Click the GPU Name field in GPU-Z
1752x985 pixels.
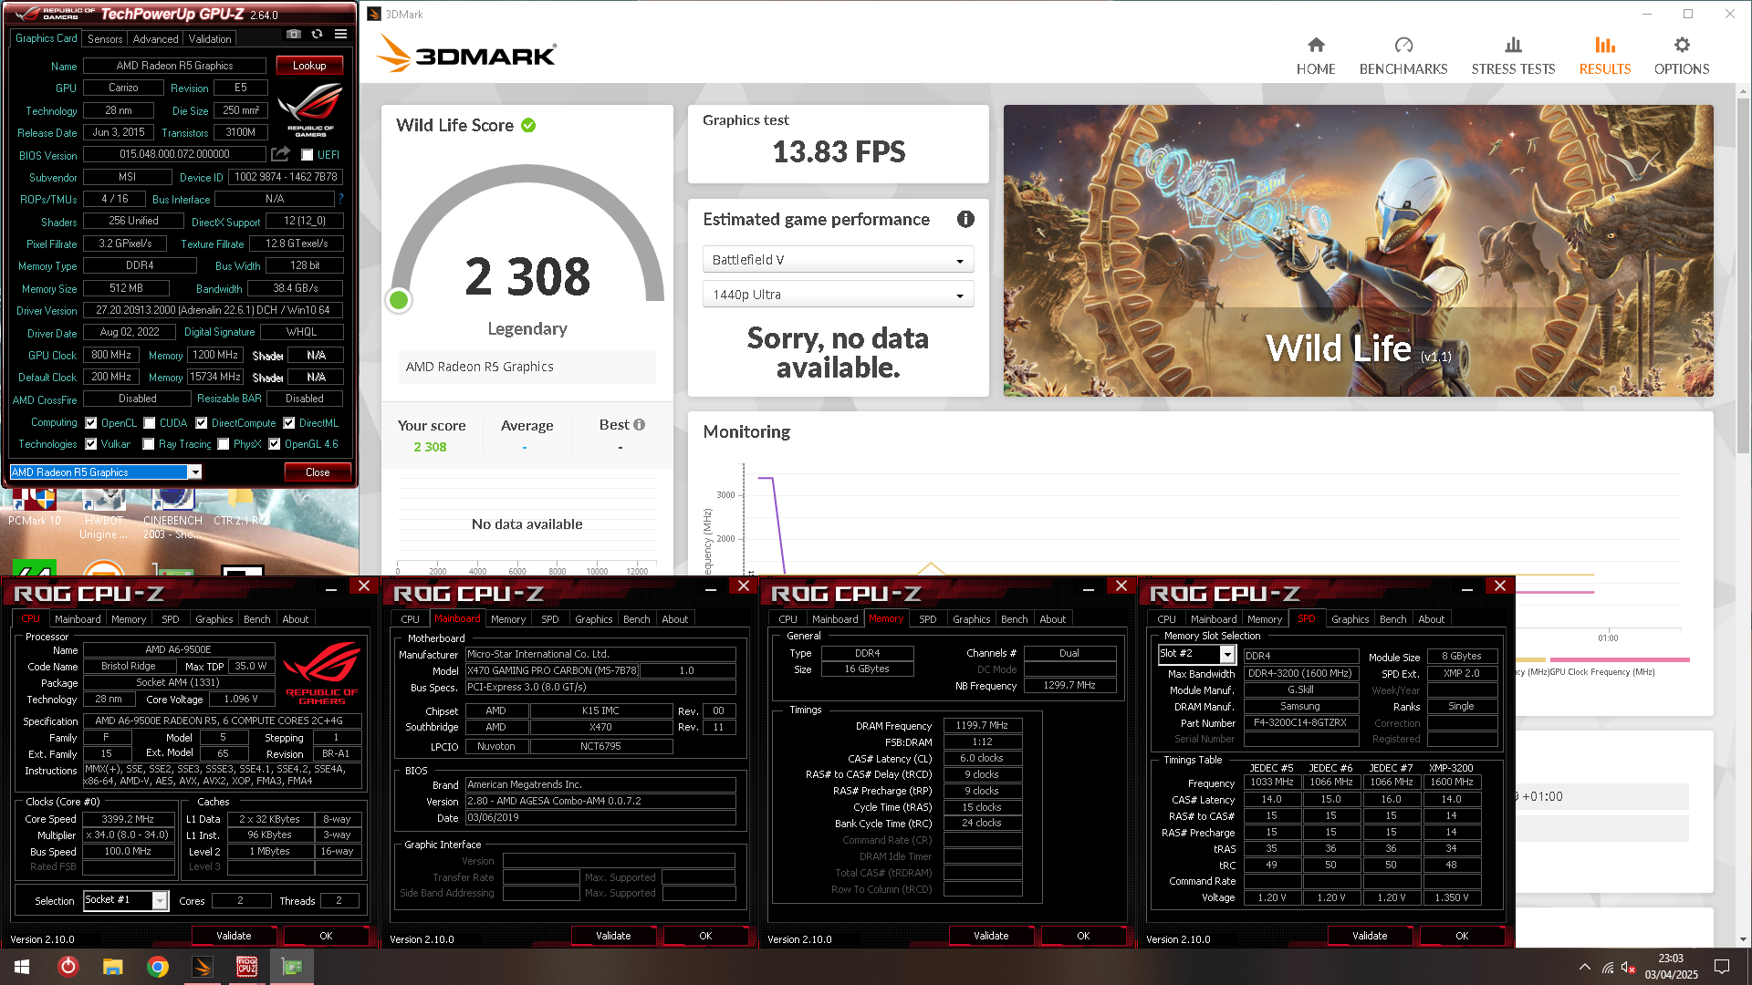[x=174, y=66]
